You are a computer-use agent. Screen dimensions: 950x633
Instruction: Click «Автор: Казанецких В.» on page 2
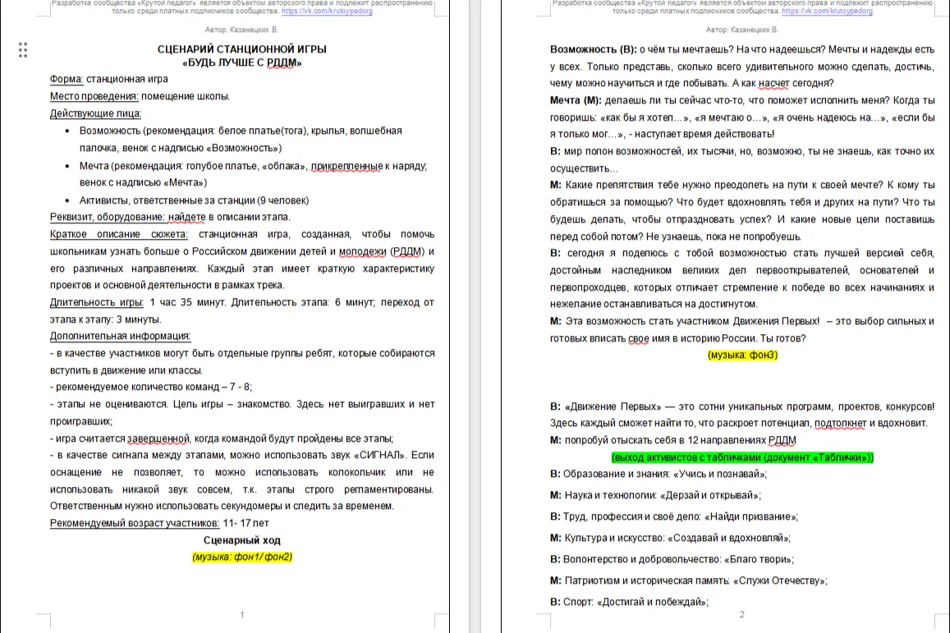point(742,30)
